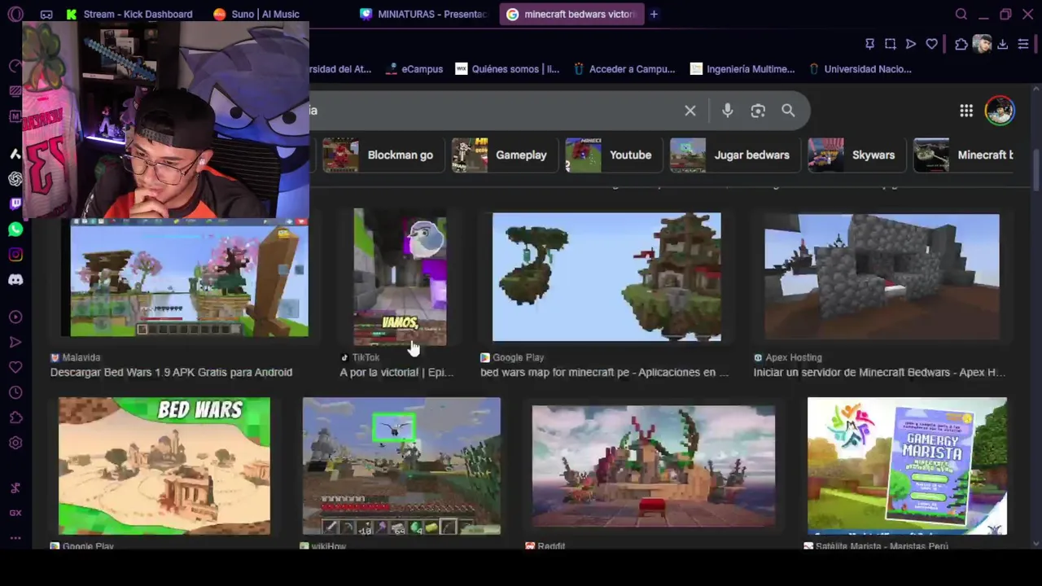Switch to the Suno | AI Music tab
Screen dimensions: 1042x586
tap(256, 14)
